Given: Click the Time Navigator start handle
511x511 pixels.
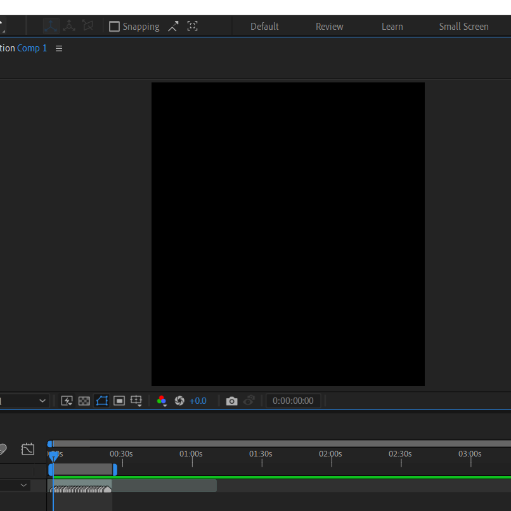Looking at the screenshot, I should coord(50,444).
